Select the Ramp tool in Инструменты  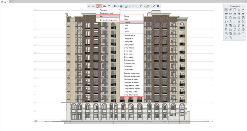pos(243,14)
